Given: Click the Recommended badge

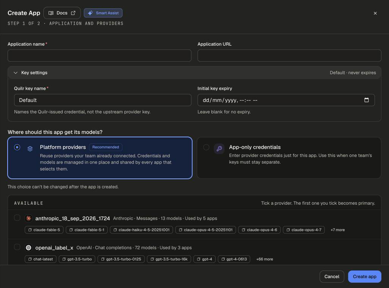Looking at the screenshot, I should point(105,147).
